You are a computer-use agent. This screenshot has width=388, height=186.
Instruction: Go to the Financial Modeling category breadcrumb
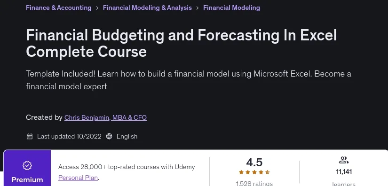[x=231, y=8]
